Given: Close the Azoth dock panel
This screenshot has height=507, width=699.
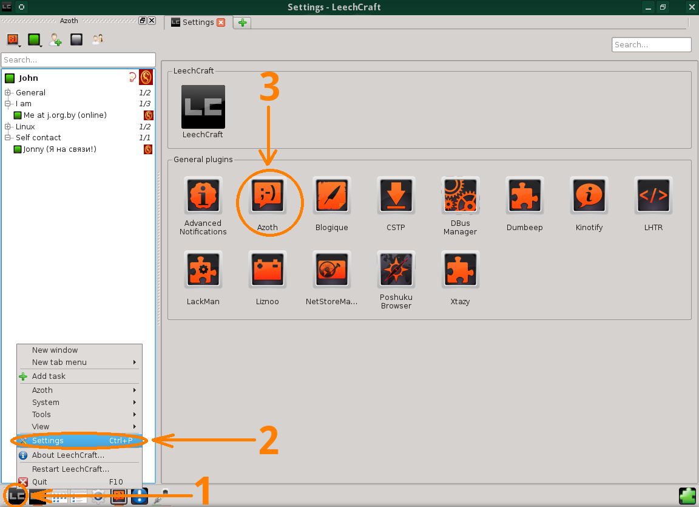Looking at the screenshot, I should (x=152, y=21).
